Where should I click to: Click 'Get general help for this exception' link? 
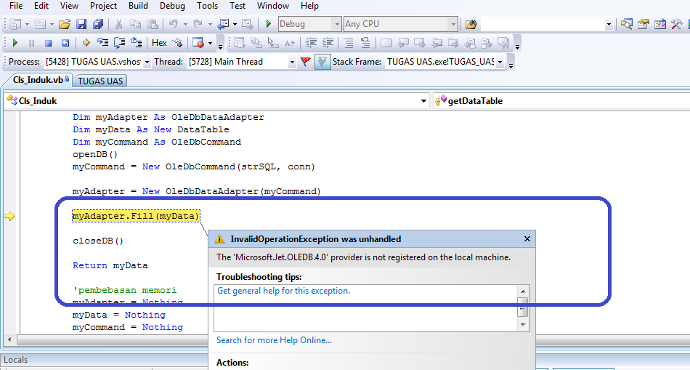(284, 291)
